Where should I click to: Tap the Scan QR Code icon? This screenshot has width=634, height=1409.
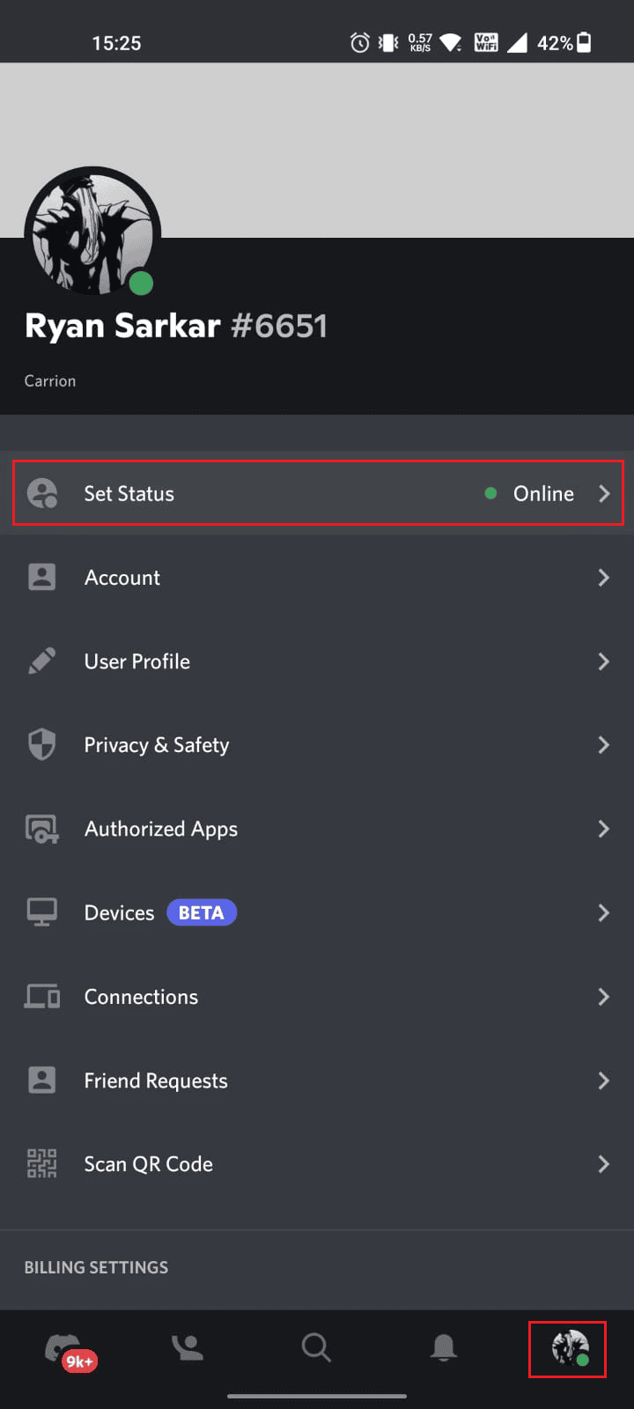(41, 1164)
